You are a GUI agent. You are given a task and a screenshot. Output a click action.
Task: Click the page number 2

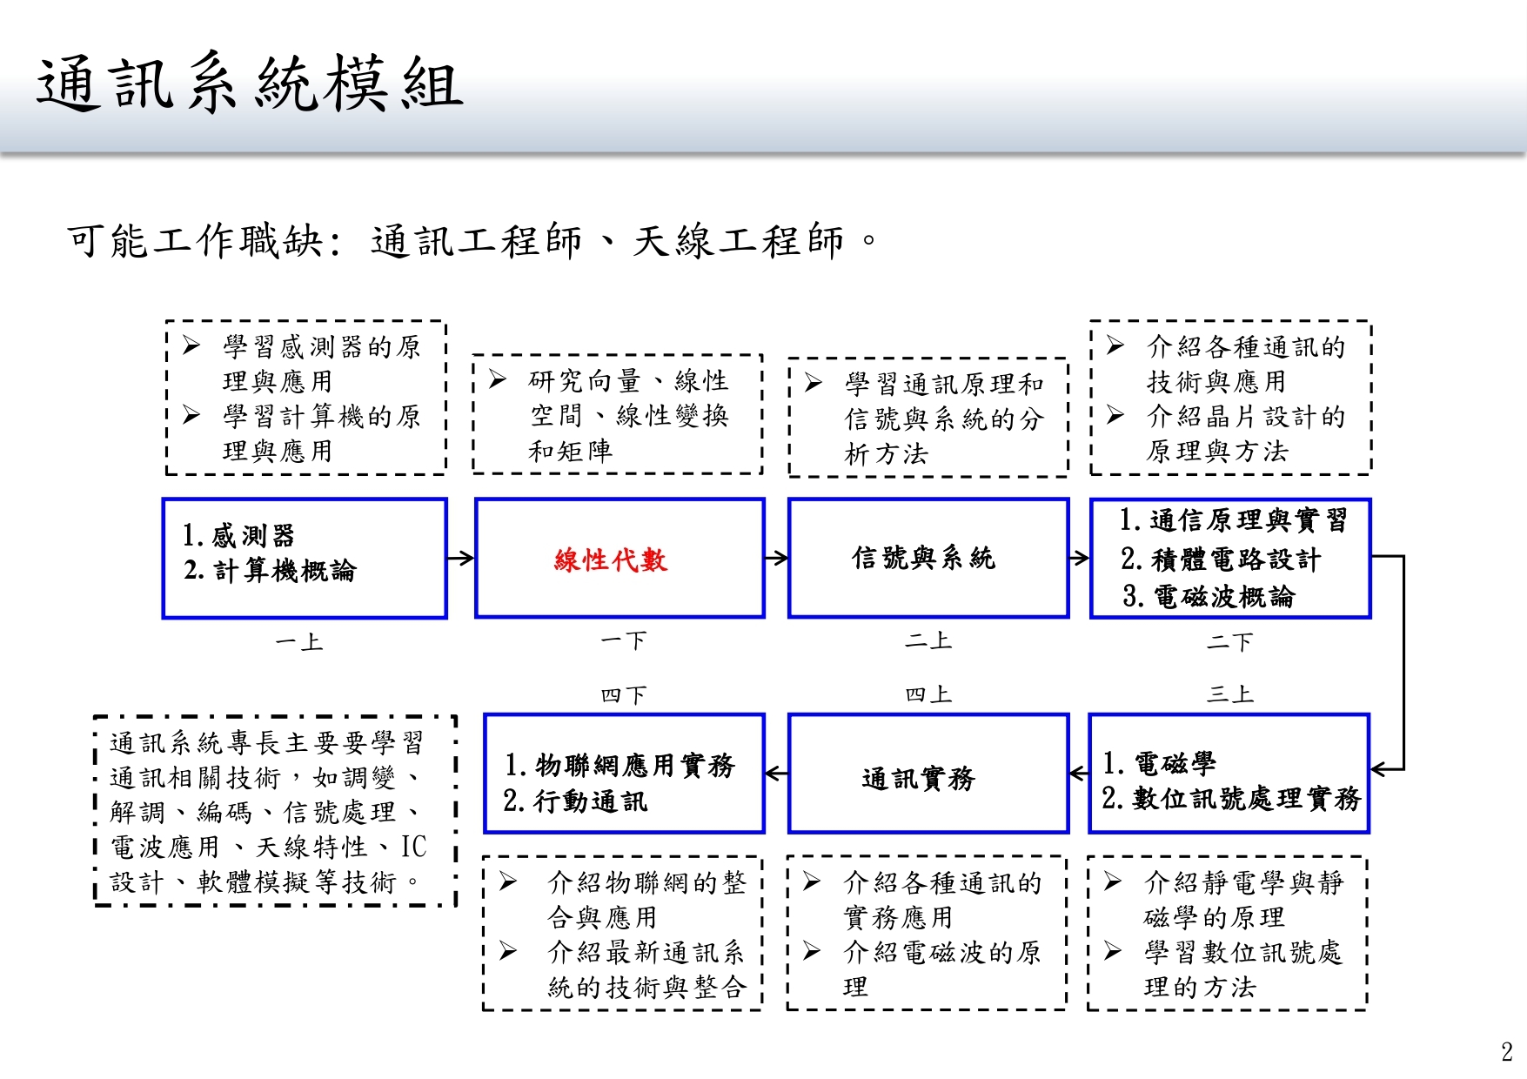pyautogui.click(x=1506, y=1051)
